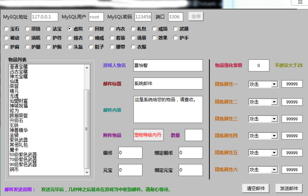Click the 清空邮件 button
This screenshot has width=308, height=196.
coord(255,188)
